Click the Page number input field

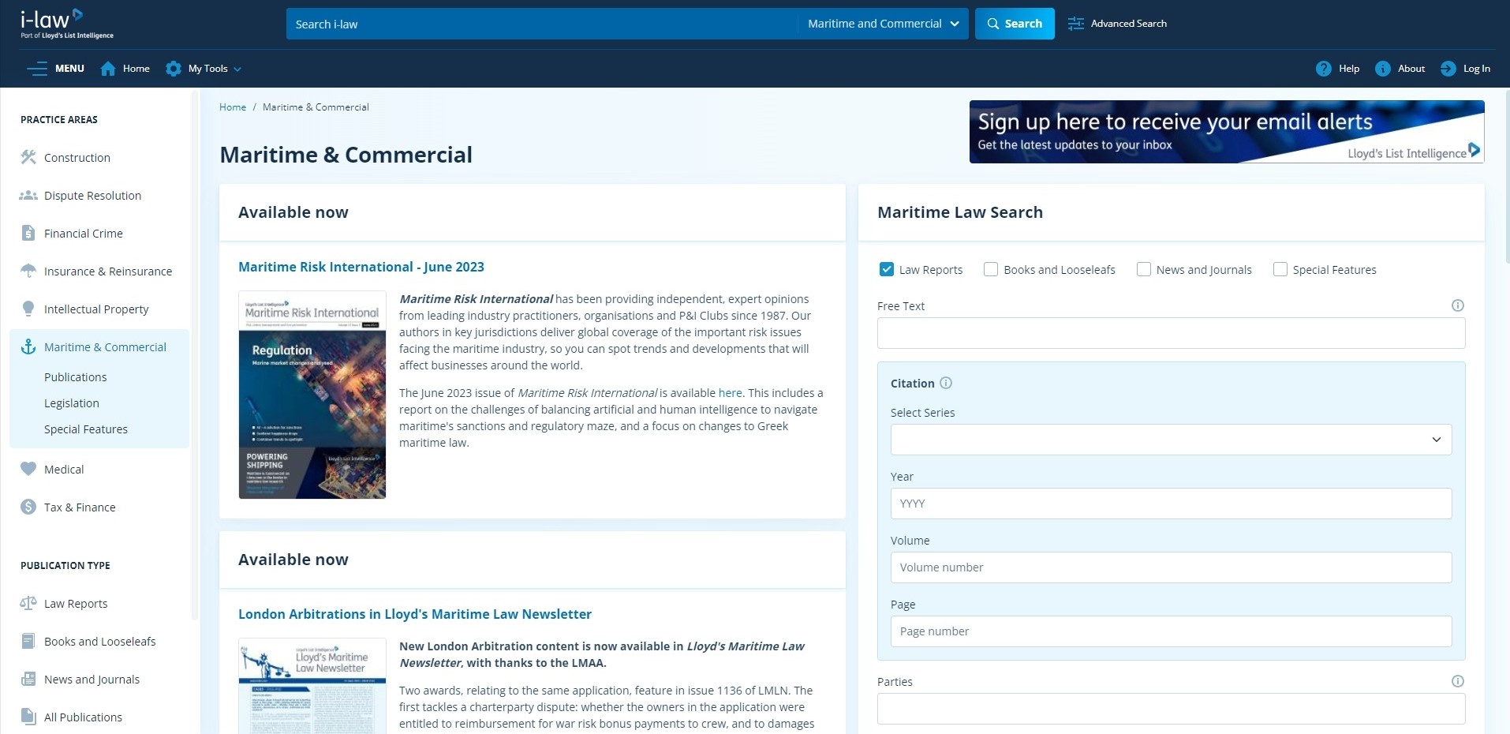coord(1171,631)
